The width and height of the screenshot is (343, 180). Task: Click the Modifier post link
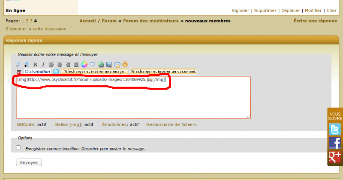pos(313,10)
